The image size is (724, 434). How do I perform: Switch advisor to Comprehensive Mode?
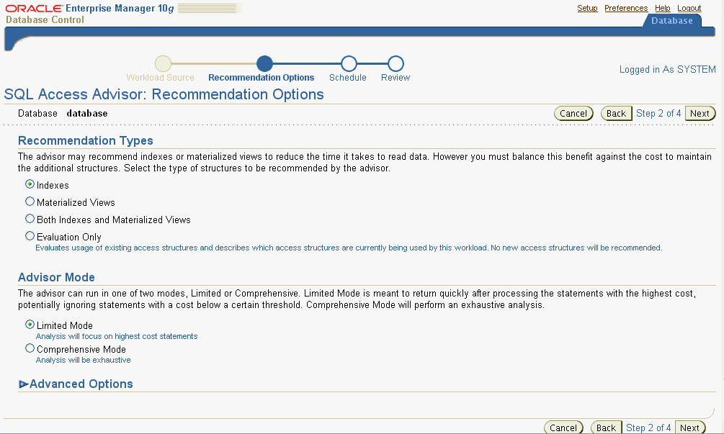pyautogui.click(x=30, y=348)
